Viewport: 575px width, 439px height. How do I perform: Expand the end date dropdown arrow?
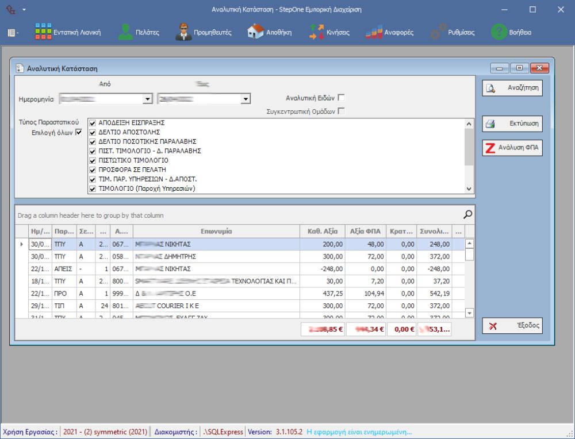click(x=246, y=99)
